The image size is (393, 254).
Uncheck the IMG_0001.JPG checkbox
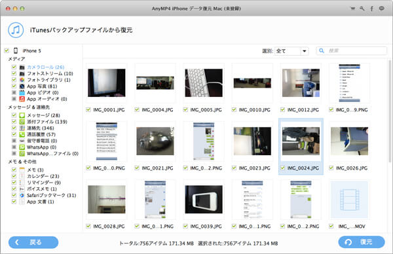pos(88,110)
